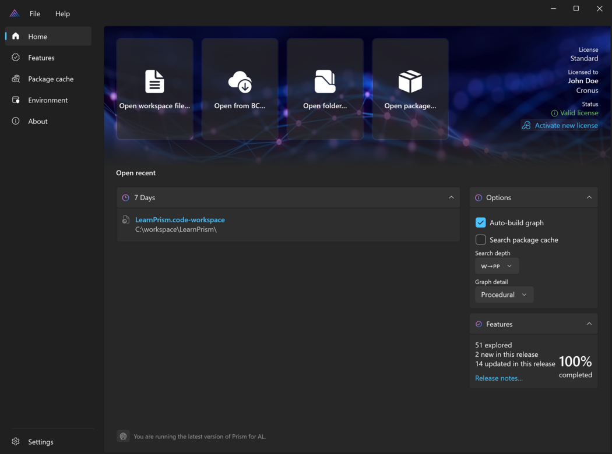Go to Features in the sidebar
The width and height of the screenshot is (612, 454).
[x=48, y=58]
